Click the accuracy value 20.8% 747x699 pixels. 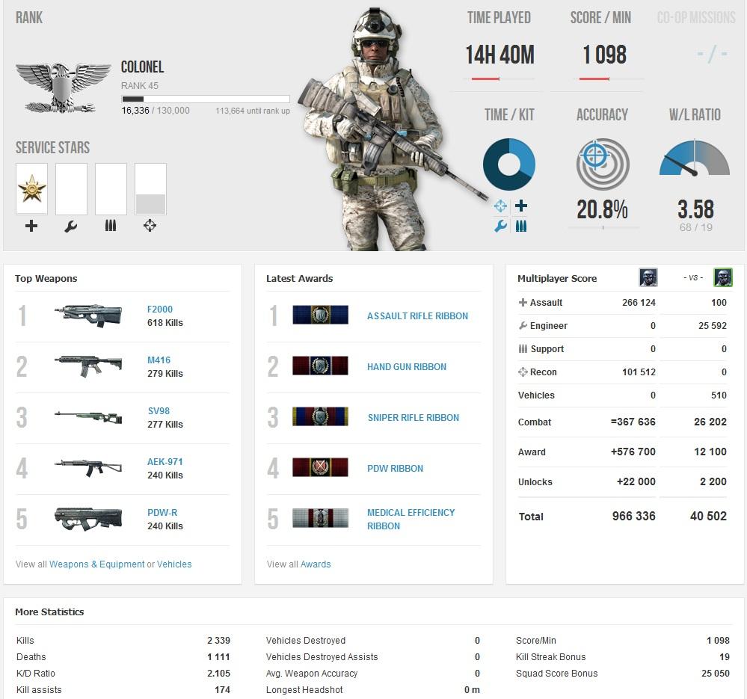(602, 209)
